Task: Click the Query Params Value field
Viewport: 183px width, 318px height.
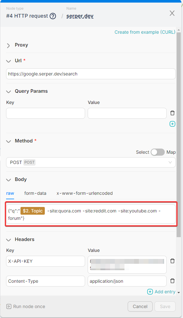Action: coord(127,113)
